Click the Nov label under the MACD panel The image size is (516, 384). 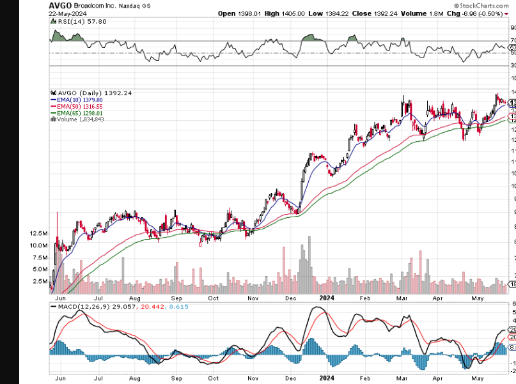tap(253, 378)
